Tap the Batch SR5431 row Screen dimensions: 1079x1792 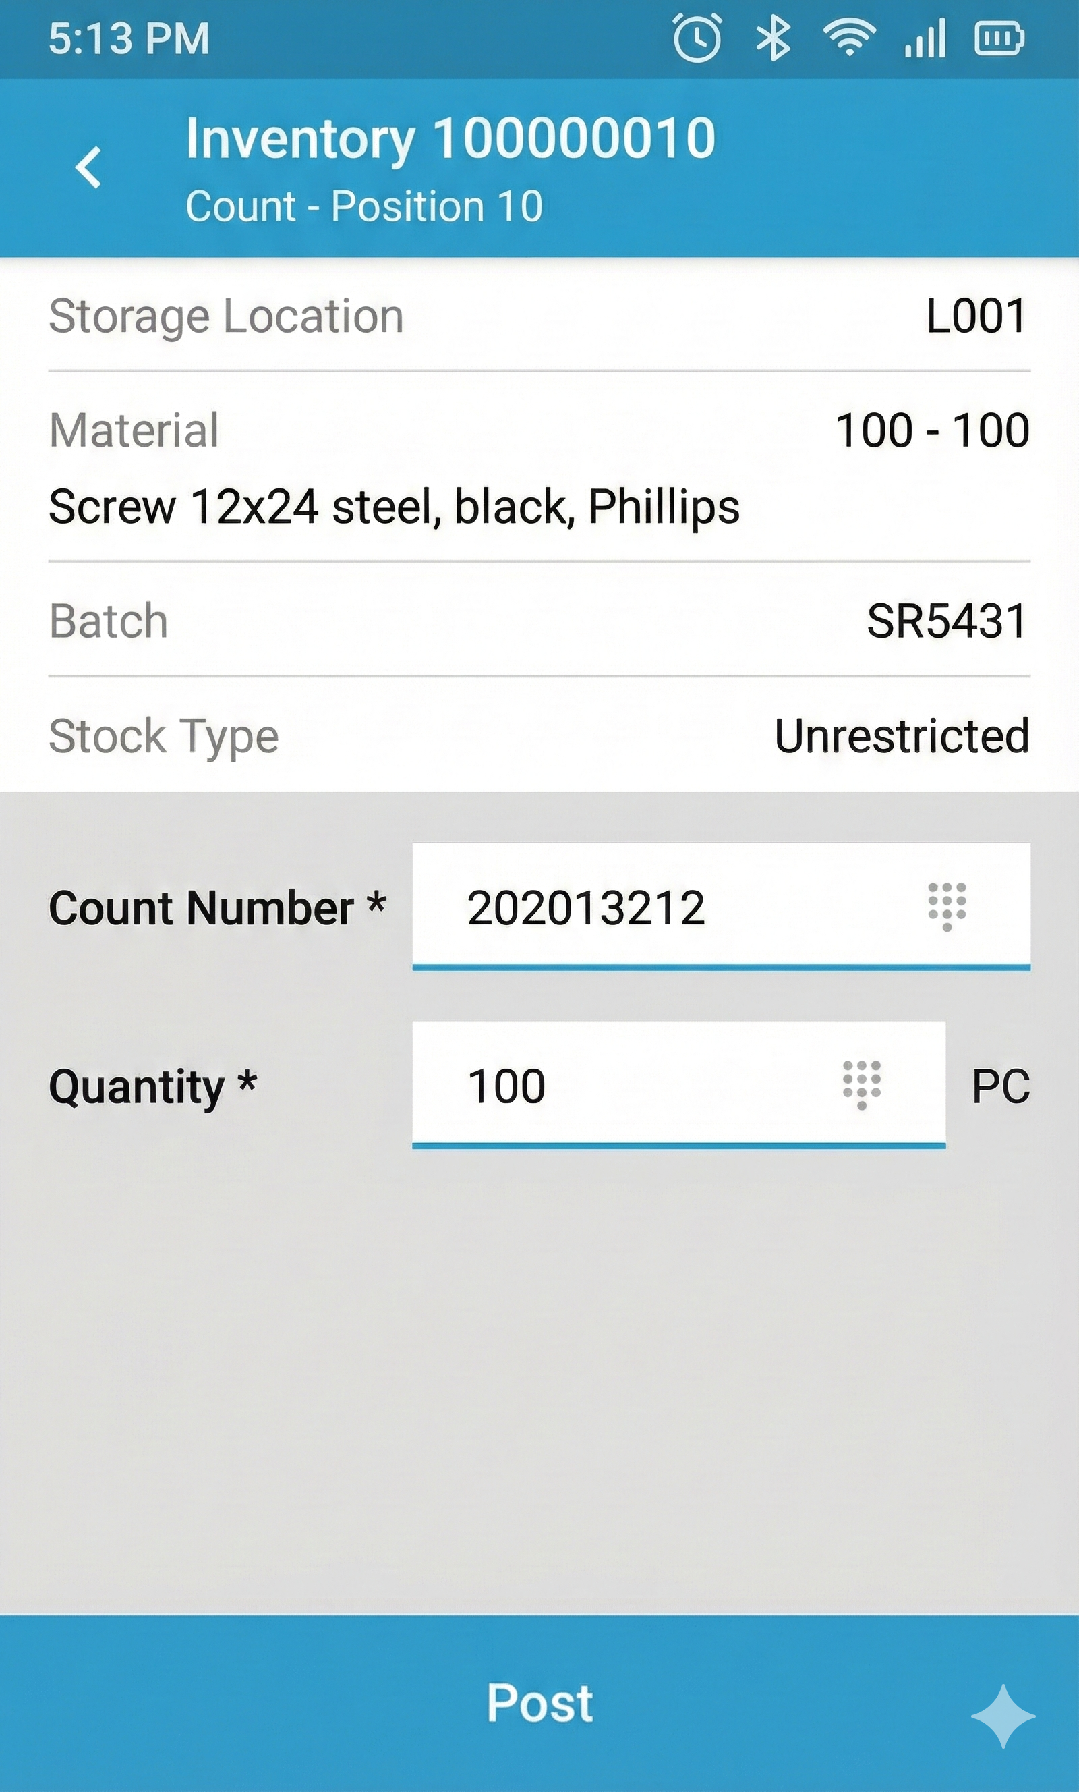point(539,621)
